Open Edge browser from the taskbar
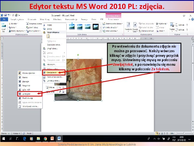This screenshot has height=146, width=194. 25,138
